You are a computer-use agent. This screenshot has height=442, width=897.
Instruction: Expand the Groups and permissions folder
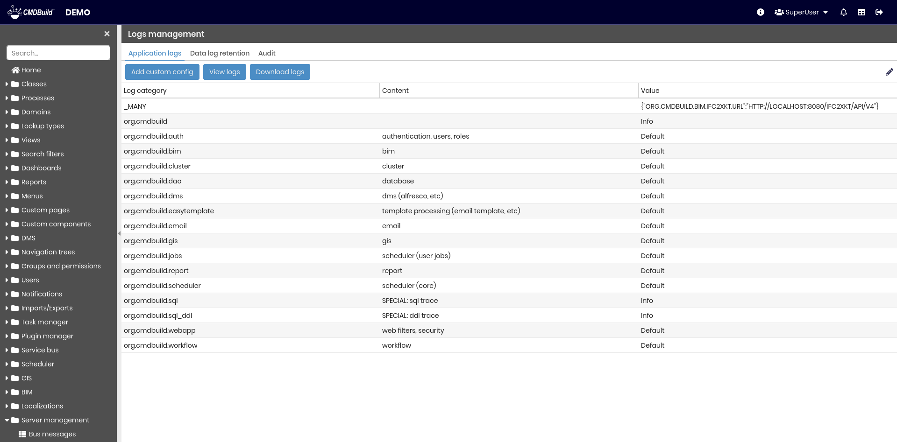[7, 266]
